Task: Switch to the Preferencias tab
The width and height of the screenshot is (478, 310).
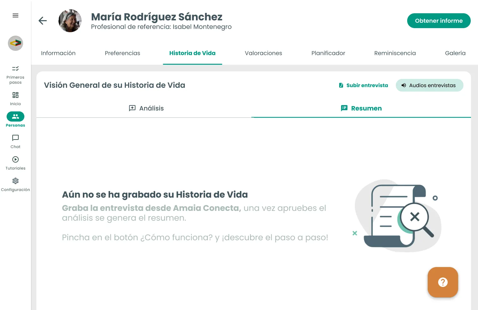Action: tap(122, 53)
